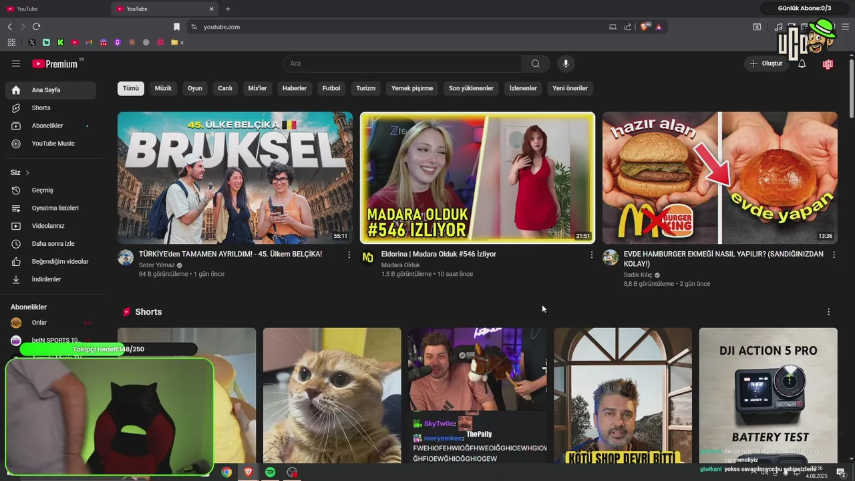The width and height of the screenshot is (855, 481).
Task: Open the DJI Action 5 Pro short
Action: click(x=768, y=395)
